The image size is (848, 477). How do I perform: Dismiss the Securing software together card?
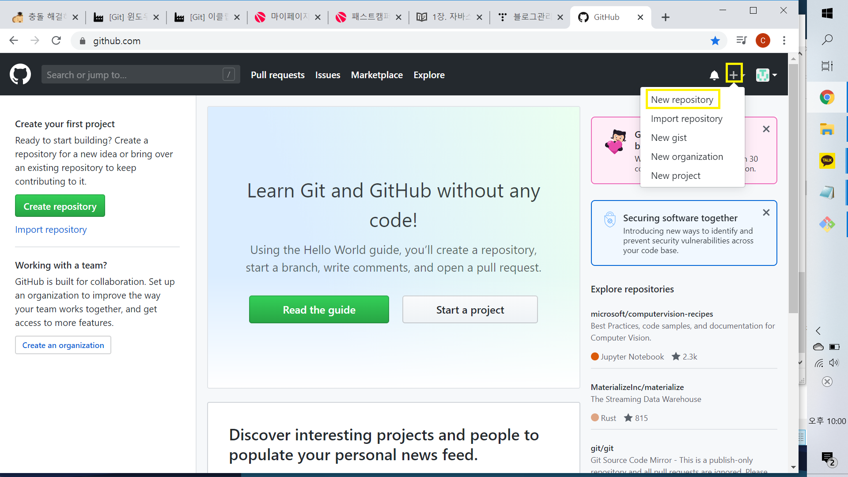766,212
